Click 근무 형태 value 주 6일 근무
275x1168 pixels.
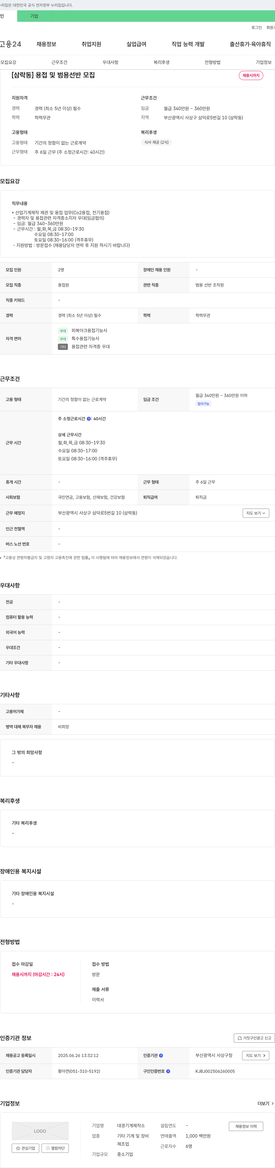coord(205,482)
